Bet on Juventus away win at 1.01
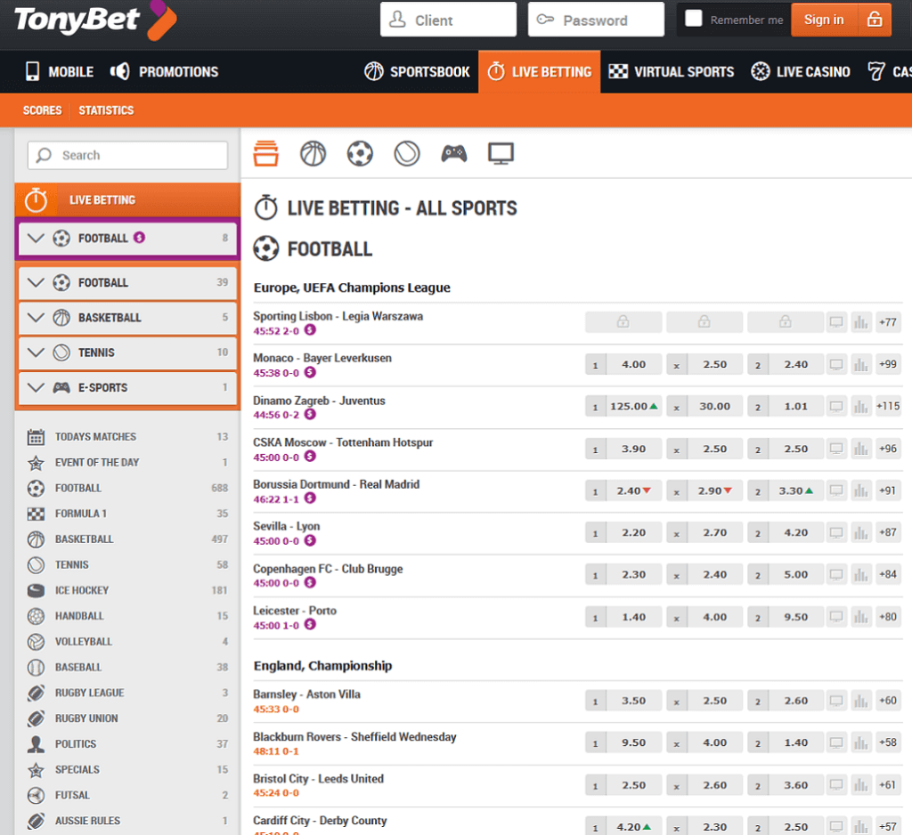This screenshot has width=912, height=835. coord(786,407)
